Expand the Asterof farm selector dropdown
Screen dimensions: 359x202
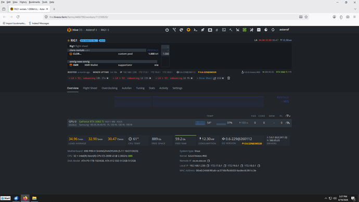point(92,30)
